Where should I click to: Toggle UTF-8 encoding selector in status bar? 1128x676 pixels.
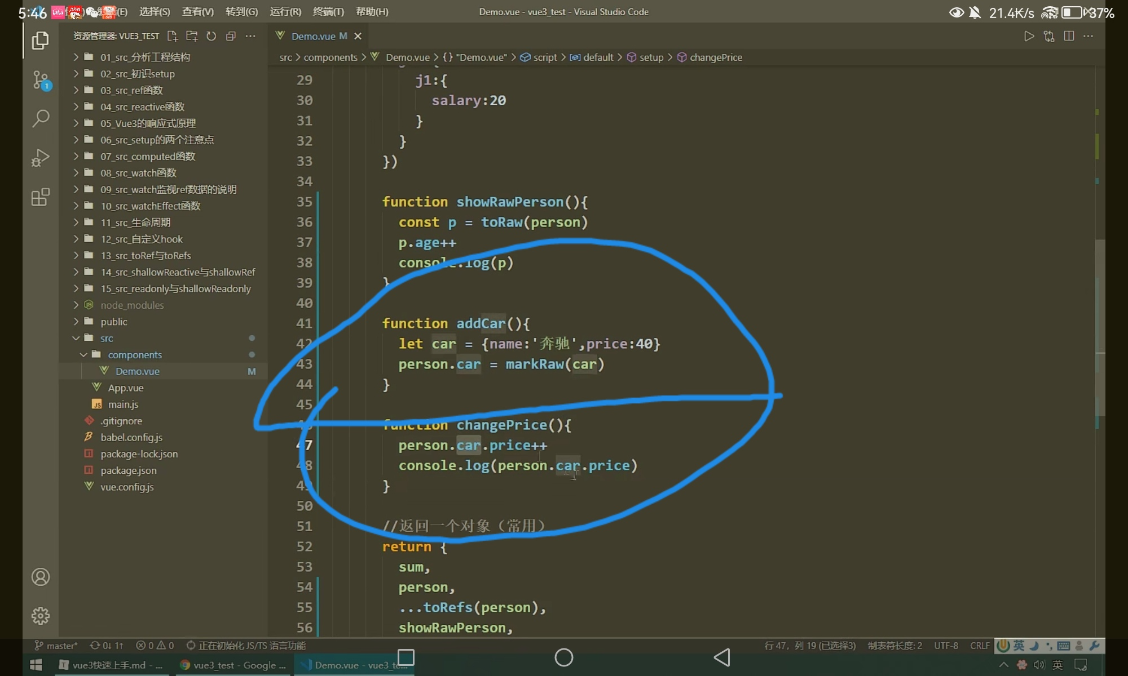pyautogui.click(x=946, y=646)
